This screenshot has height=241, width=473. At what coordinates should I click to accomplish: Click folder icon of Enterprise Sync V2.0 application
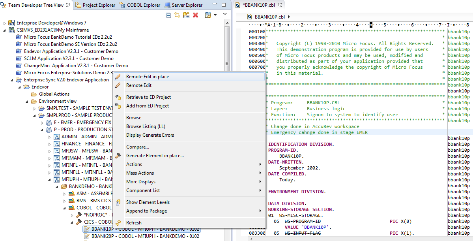19,80
